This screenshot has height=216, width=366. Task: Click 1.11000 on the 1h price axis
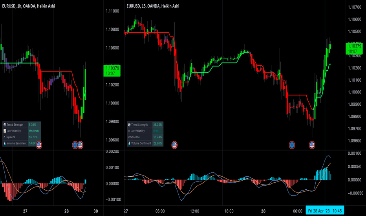[112, 11]
